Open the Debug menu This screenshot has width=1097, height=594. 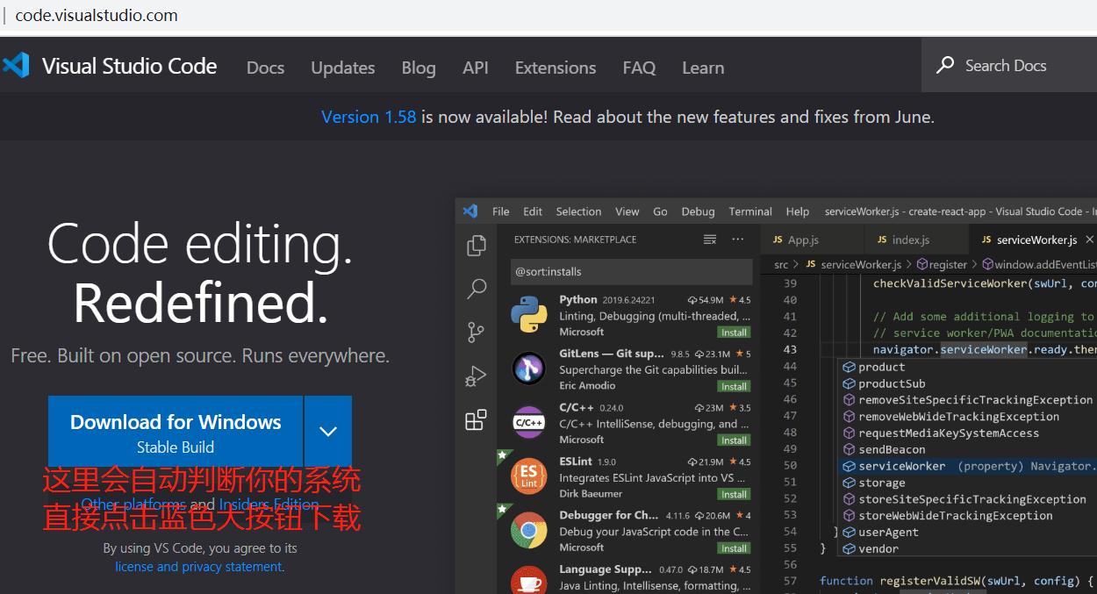coord(699,211)
